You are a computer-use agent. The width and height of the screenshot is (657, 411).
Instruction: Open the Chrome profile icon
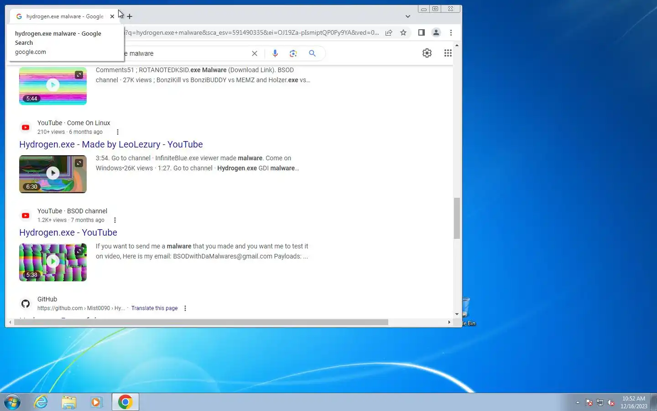pos(436,33)
